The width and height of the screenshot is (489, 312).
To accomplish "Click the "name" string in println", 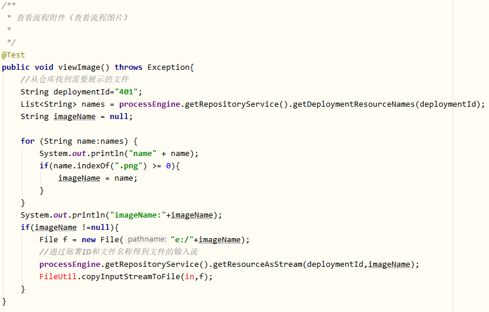I will [143, 154].
